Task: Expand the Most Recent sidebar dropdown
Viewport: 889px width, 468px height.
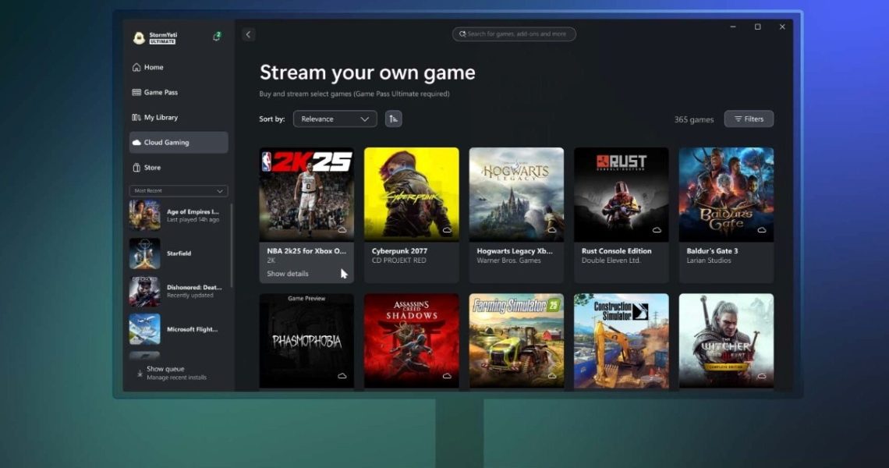Action: point(179,190)
